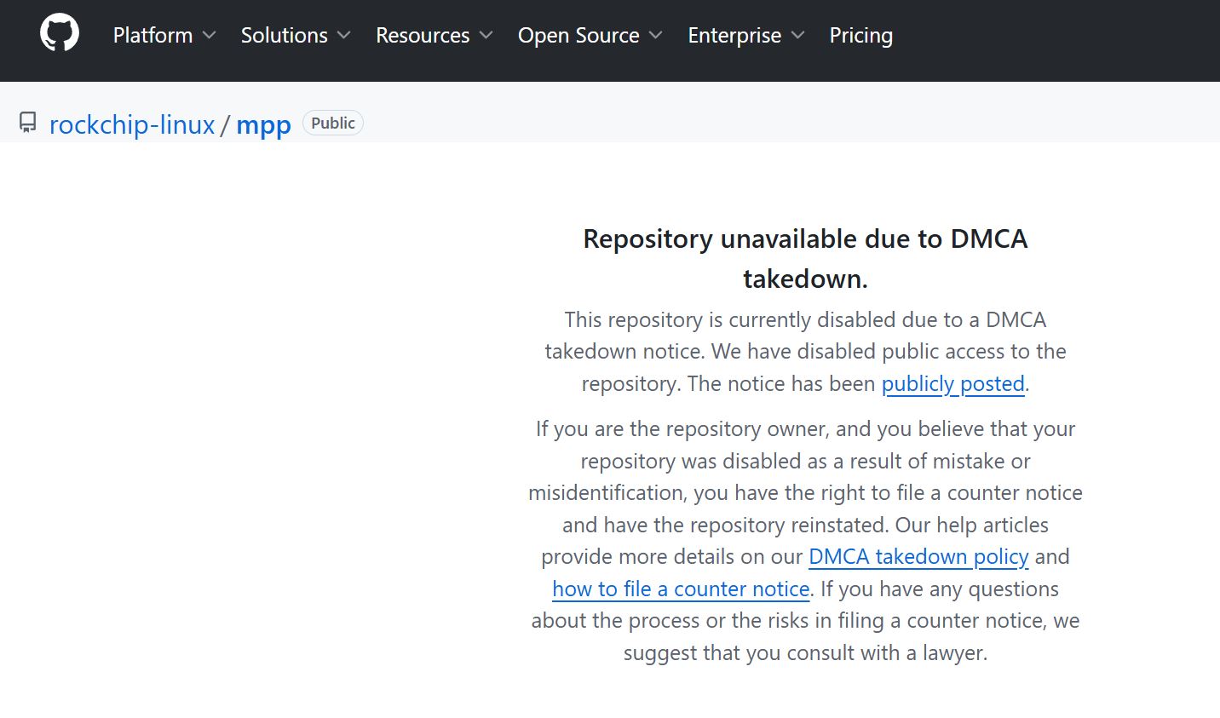
Task: Click the repository book icon beside rockchip-linux
Action: tap(28, 122)
